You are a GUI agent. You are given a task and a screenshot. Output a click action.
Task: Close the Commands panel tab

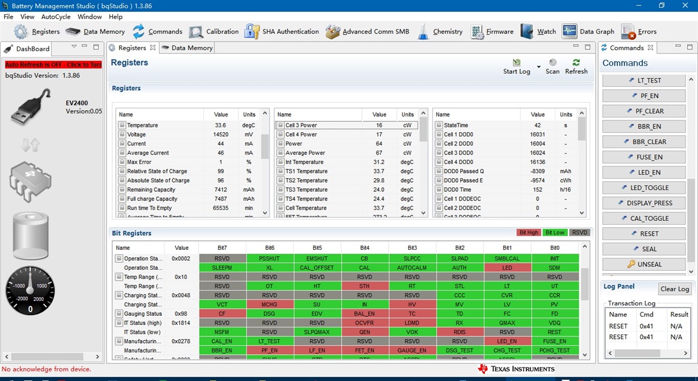[x=650, y=48]
